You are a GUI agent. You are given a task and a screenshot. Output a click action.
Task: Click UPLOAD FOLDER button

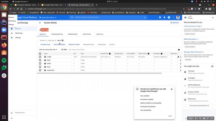[59, 45]
